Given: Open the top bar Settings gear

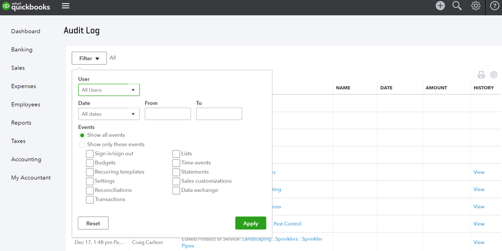Looking at the screenshot, I should click(x=475, y=6).
